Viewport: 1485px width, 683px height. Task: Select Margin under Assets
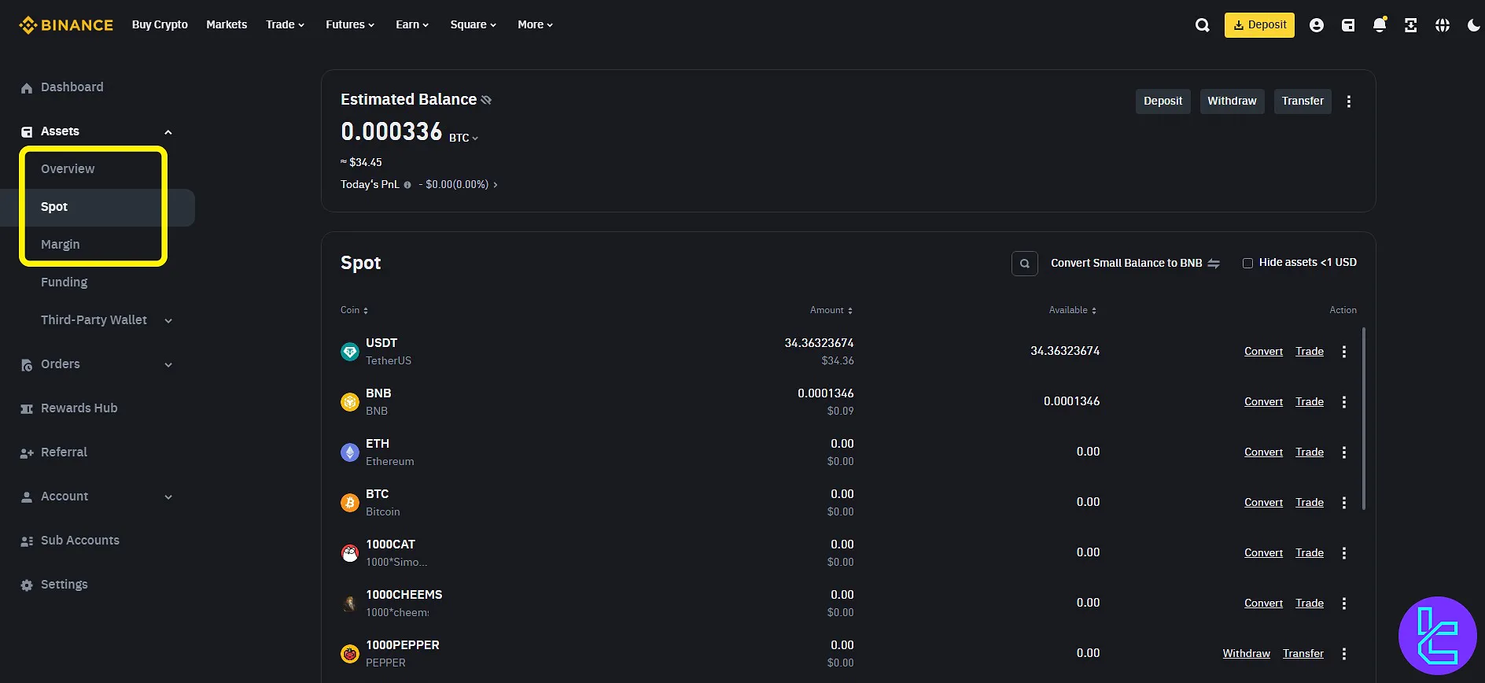click(x=60, y=245)
